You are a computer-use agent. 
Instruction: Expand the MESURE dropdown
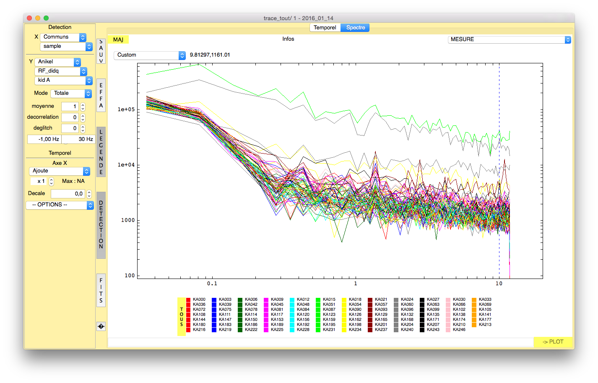(509, 39)
